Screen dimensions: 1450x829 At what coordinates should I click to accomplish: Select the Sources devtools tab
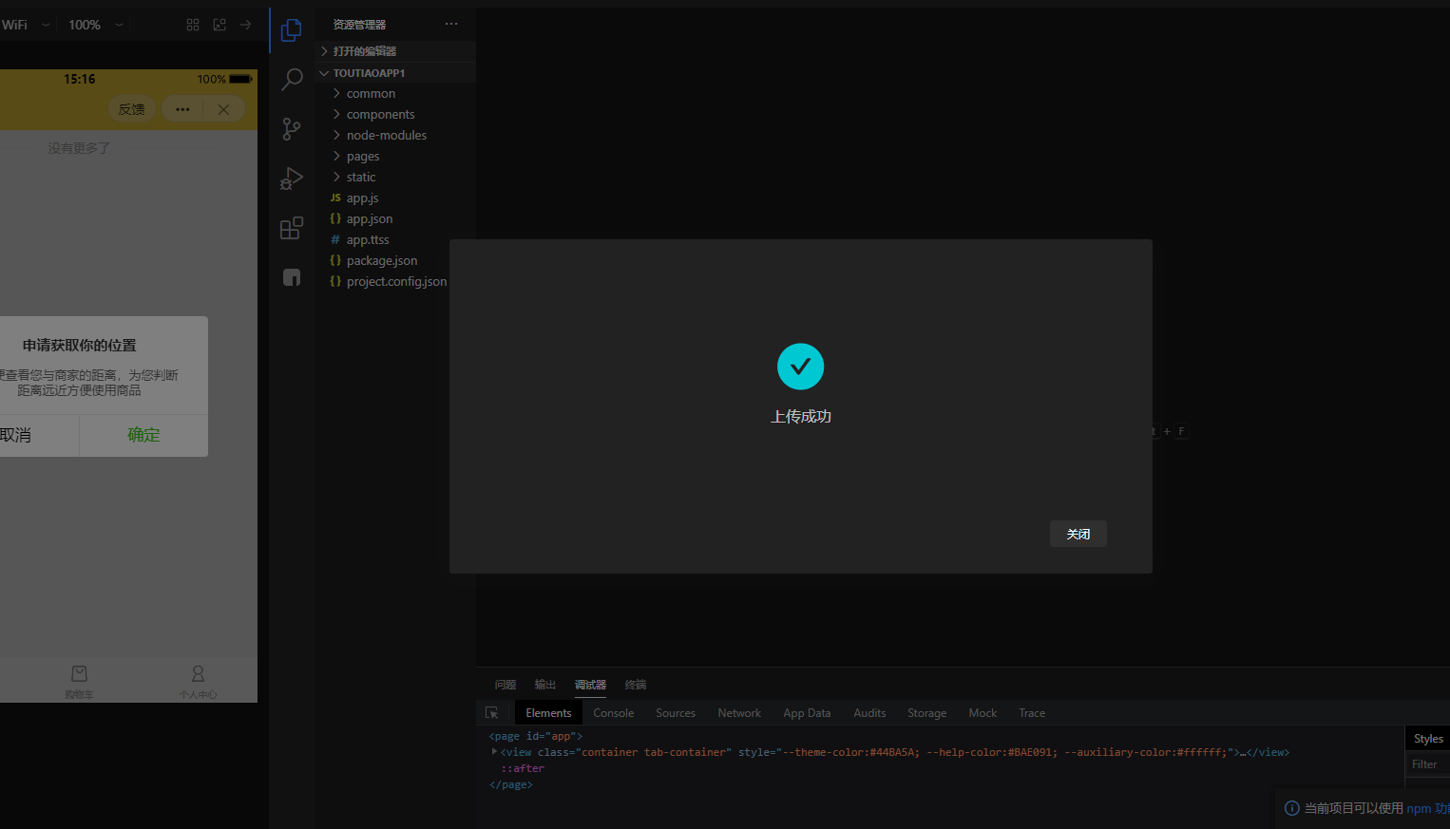pyautogui.click(x=676, y=713)
